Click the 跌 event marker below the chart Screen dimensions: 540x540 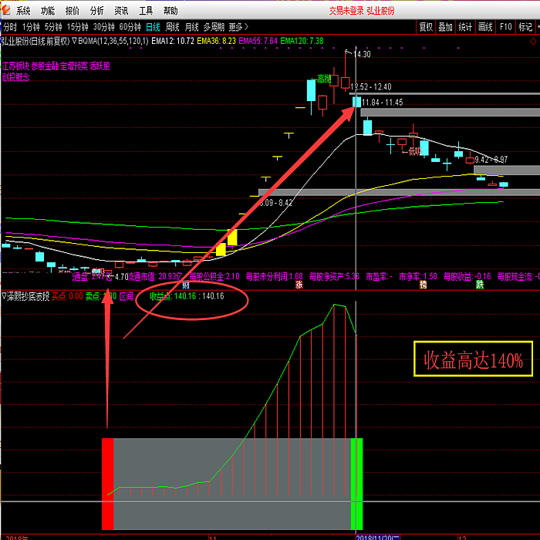(480, 285)
